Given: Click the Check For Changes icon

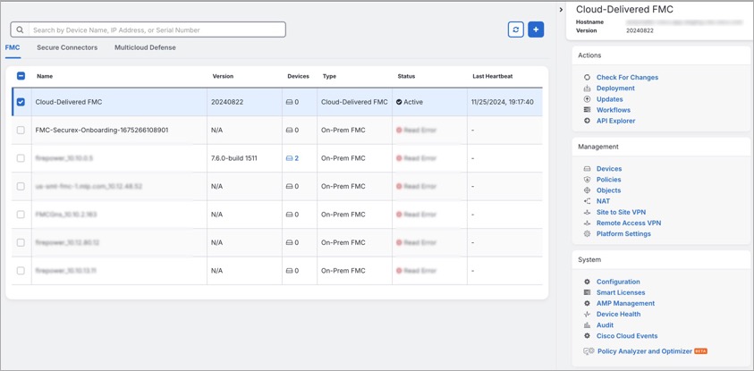Looking at the screenshot, I should coord(587,78).
